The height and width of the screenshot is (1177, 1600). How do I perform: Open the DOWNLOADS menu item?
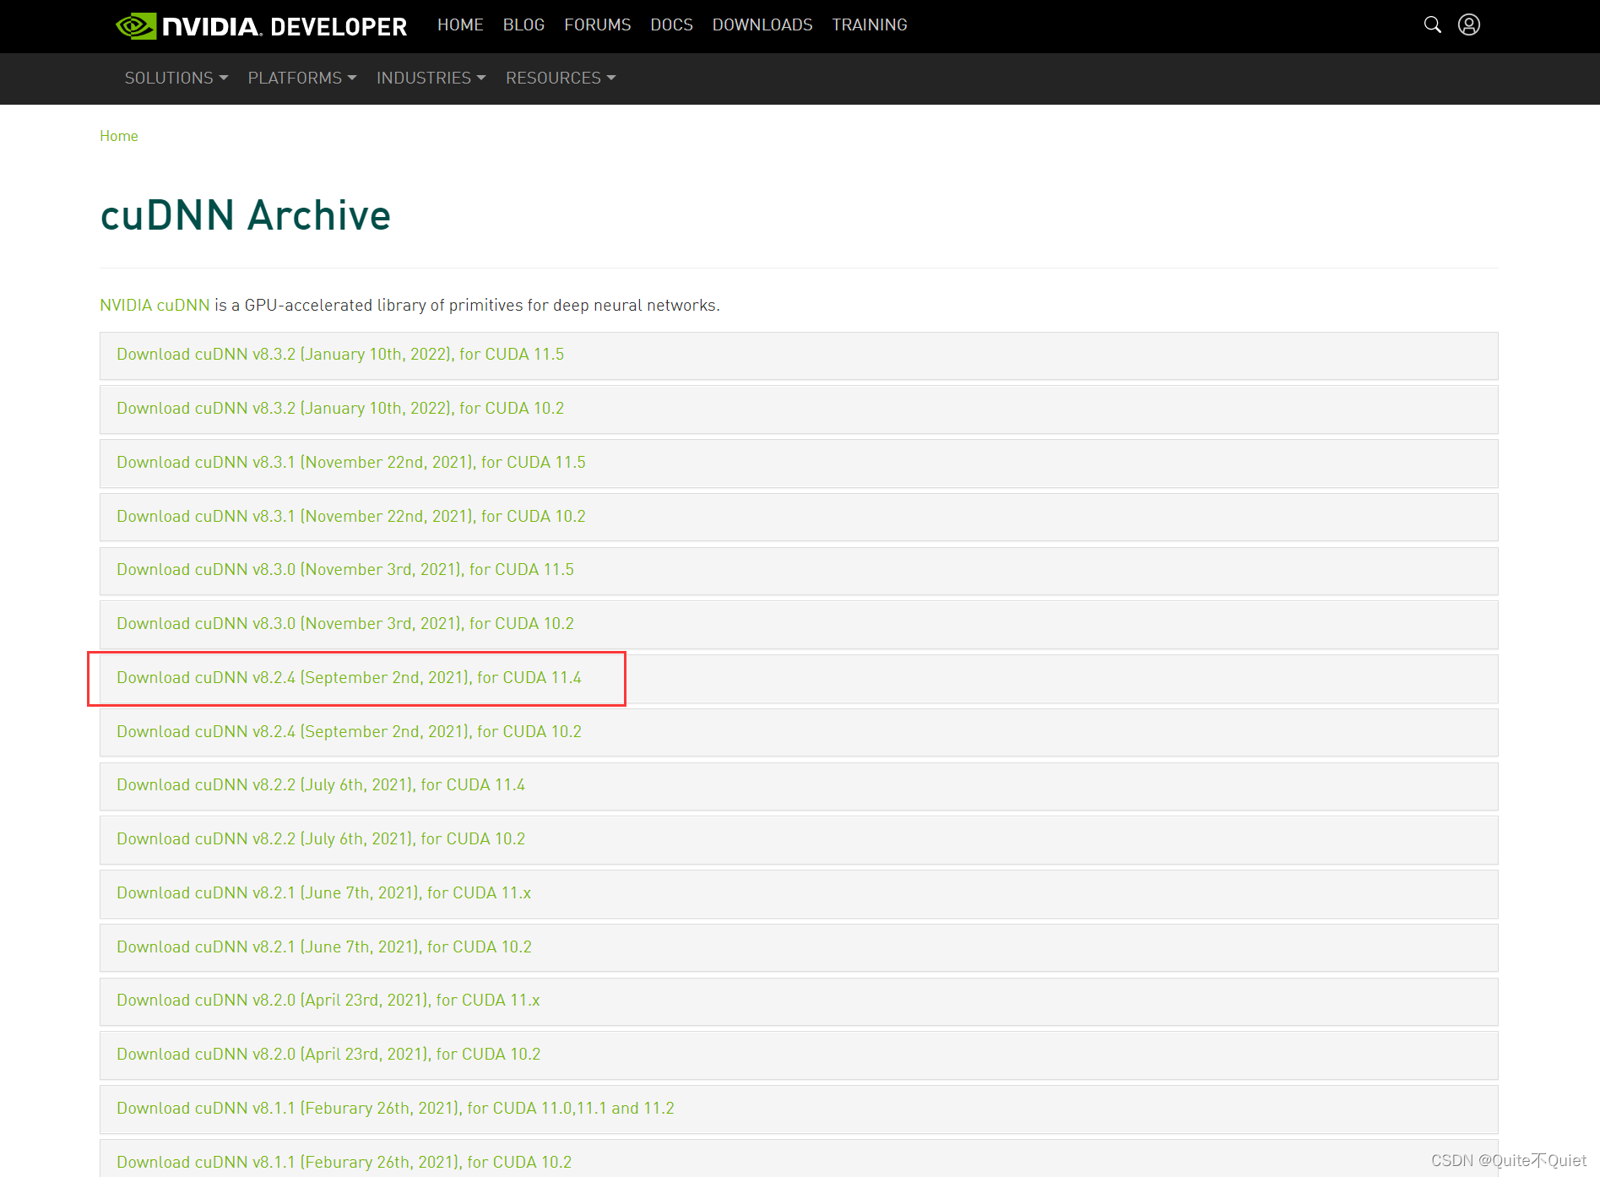762,25
